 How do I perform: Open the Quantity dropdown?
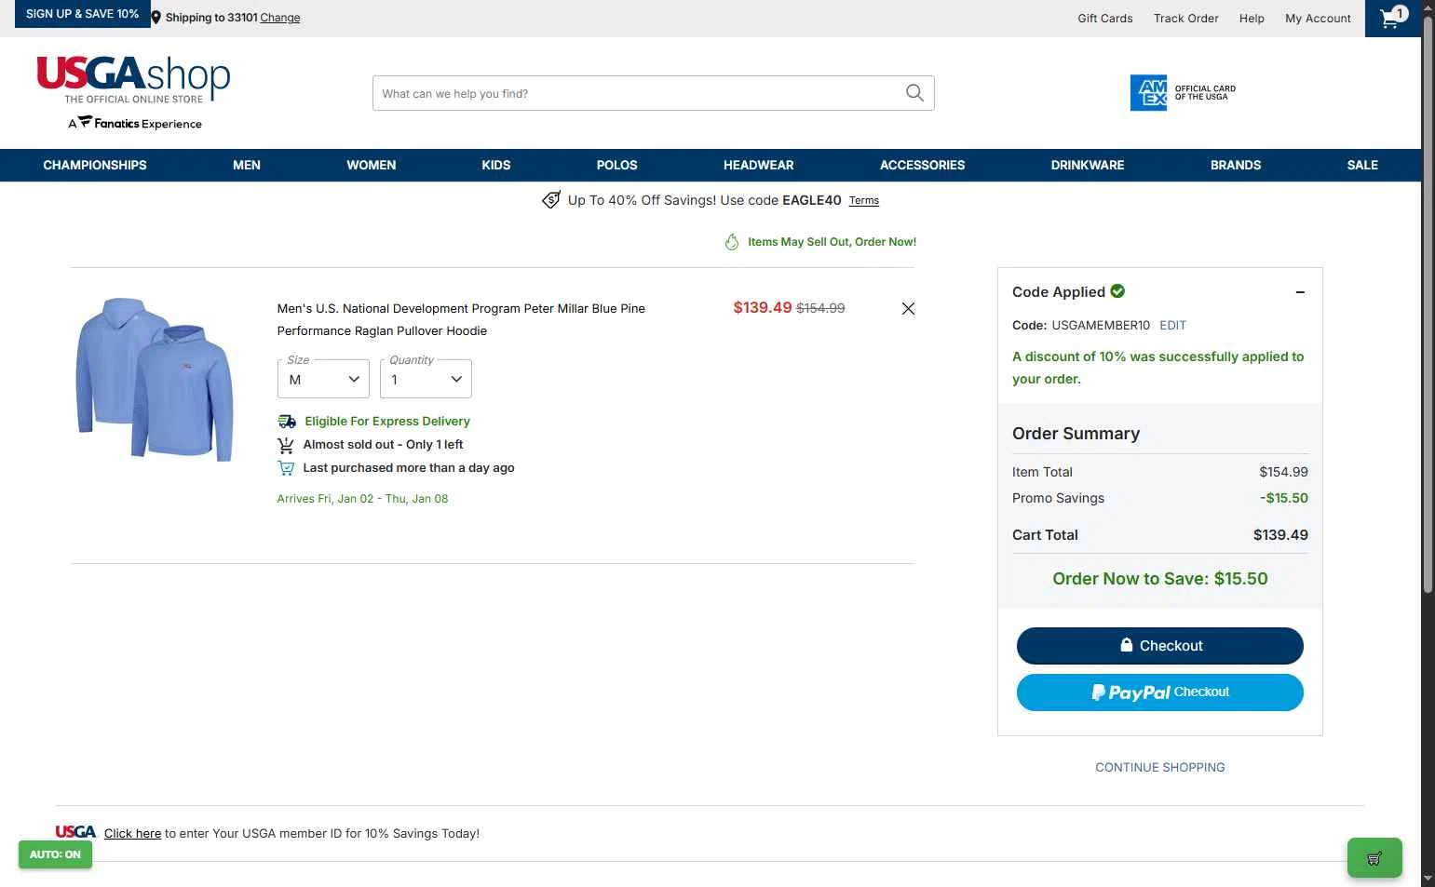[426, 379]
